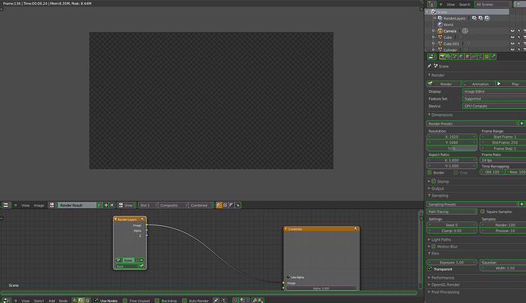Enable the Auto Render checkbox
This screenshot has height=303, width=526.
point(184,300)
